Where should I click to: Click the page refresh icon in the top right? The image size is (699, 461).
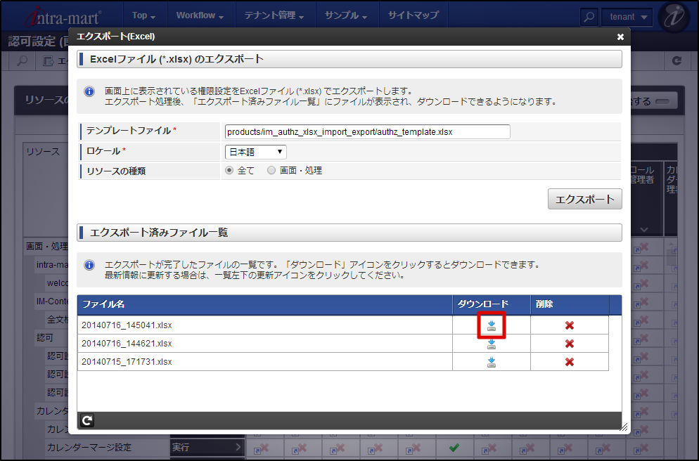point(679,61)
